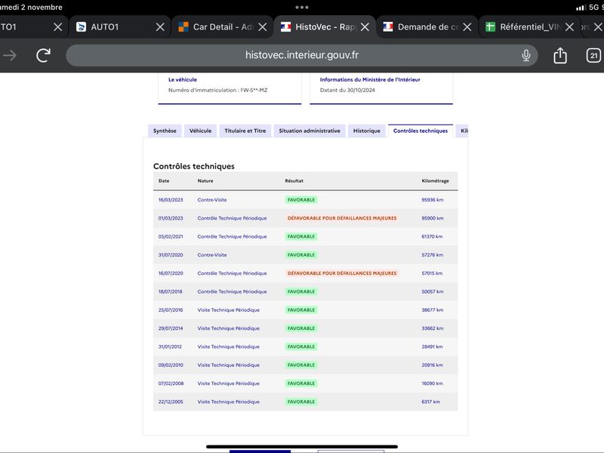
Task: Click the 22/12/2005 date cell
Action: click(171, 402)
